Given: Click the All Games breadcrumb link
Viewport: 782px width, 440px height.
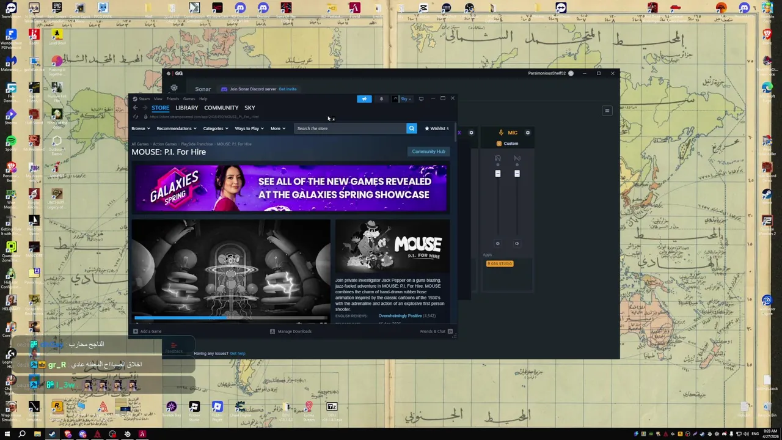Looking at the screenshot, I should [x=140, y=144].
